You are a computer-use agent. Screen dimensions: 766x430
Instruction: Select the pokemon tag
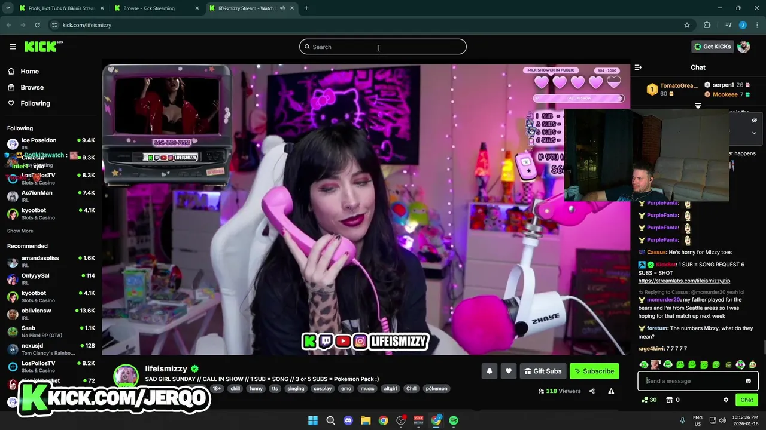tap(436, 389)
